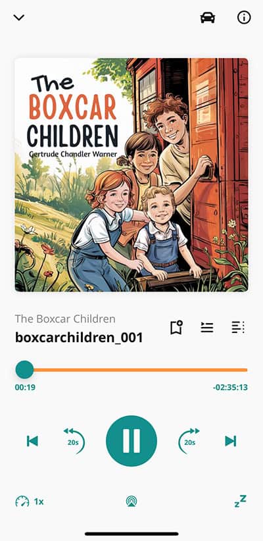263x541 pixels.
Task: Add a bookmark with the bookmark icon
Action: (176, 327)
